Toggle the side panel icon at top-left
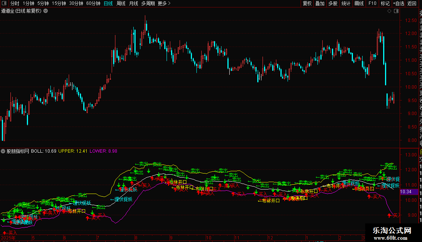This screenshot has width=422, height=242. [4, 3]
